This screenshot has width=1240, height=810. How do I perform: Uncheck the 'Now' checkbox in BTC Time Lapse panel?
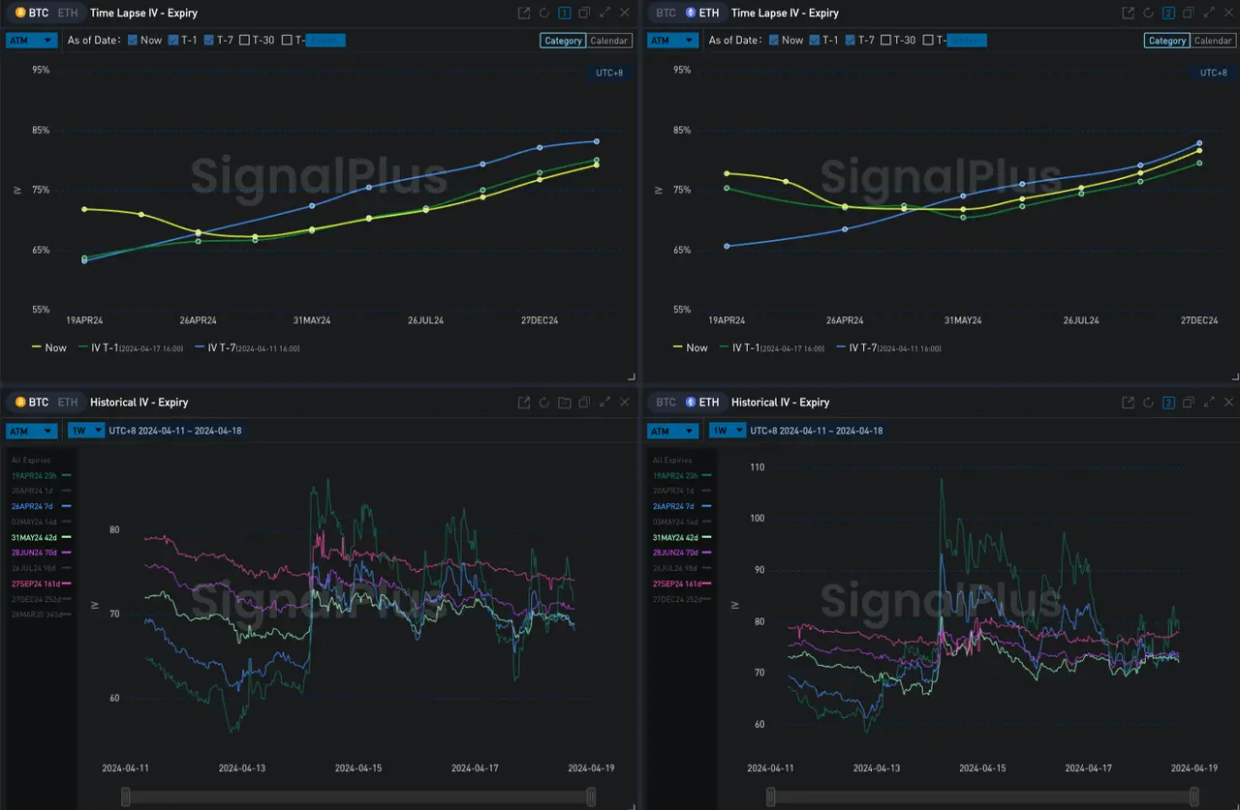(x=133, y=41)
